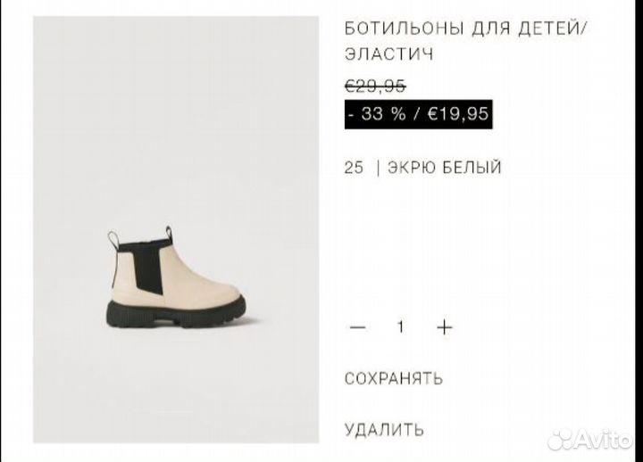
Task: Click the Avito watermark logo
Action: (x=590, y=440)
